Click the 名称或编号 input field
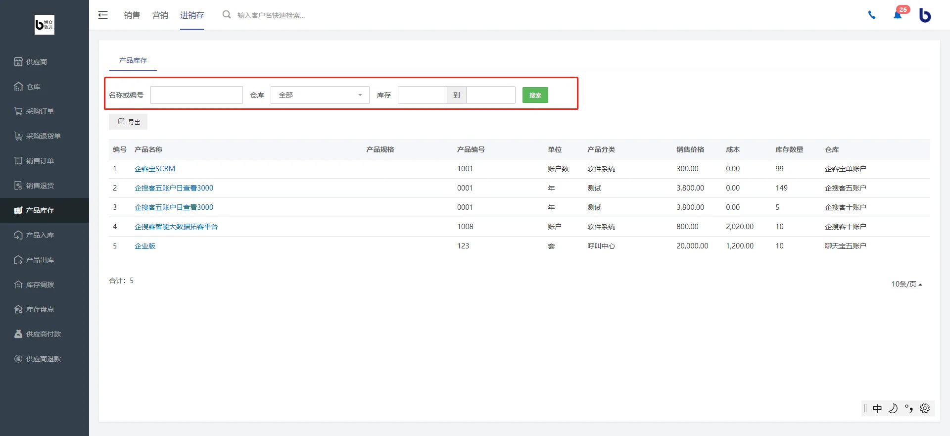The image size is (950, 436). point(196,95)
